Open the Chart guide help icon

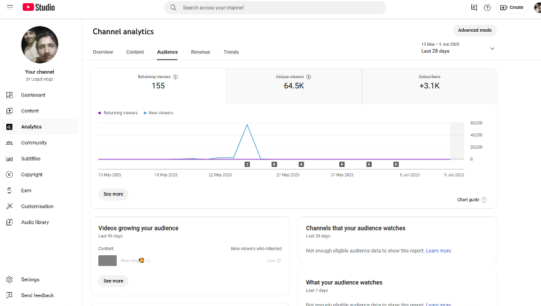pos(484,199)
